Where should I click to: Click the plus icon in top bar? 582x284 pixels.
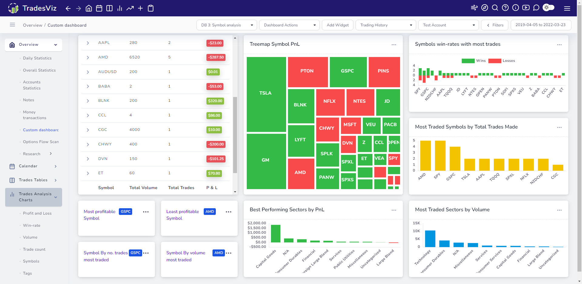[x=140, y=8]
